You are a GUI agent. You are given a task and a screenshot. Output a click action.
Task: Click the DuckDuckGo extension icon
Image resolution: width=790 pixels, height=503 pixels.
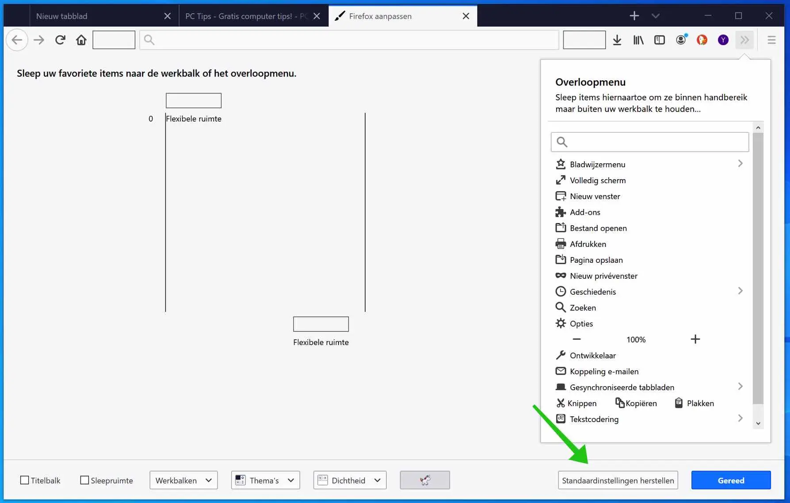[702, 40]
